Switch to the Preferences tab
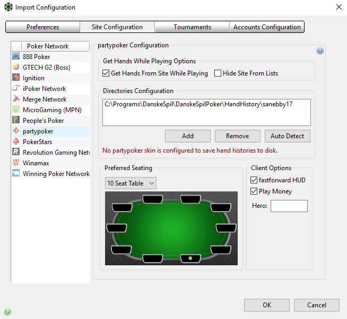 [42, 27]
